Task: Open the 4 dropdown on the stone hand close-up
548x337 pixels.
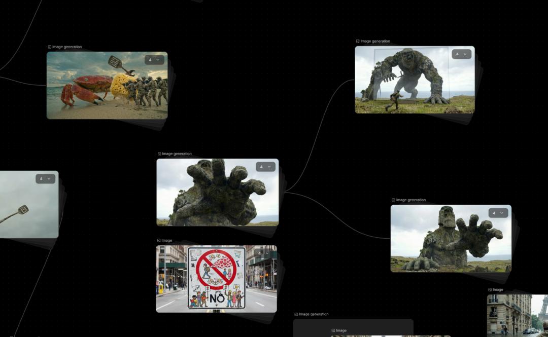Action: pos(265,167)
